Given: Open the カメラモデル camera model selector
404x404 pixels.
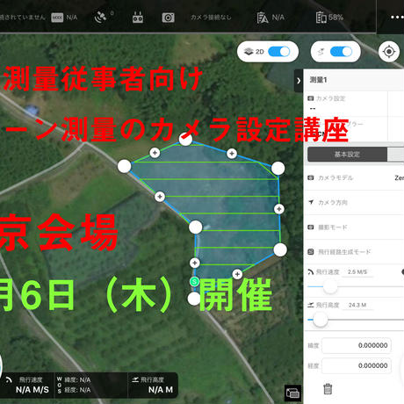Looking at the screenshot, I should click(x=354, y=177).
